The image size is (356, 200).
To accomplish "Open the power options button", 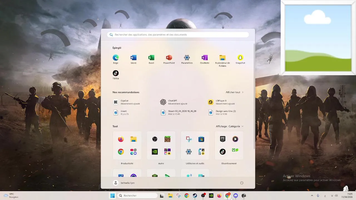I will [x=242, y=183].
